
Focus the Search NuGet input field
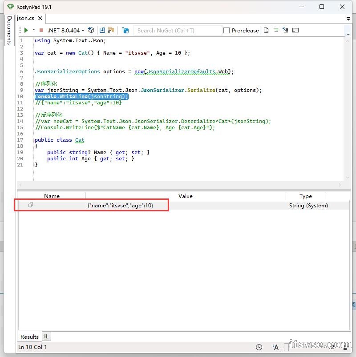(178, 31)
